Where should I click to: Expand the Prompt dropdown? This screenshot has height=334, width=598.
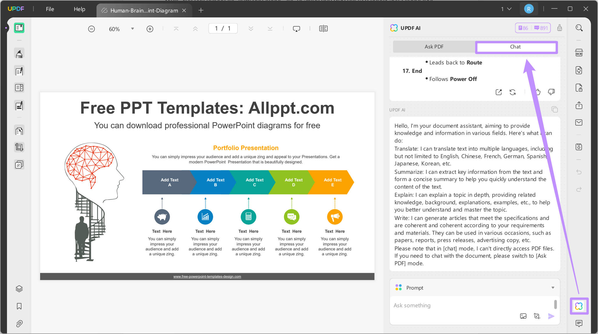(553, 288)
